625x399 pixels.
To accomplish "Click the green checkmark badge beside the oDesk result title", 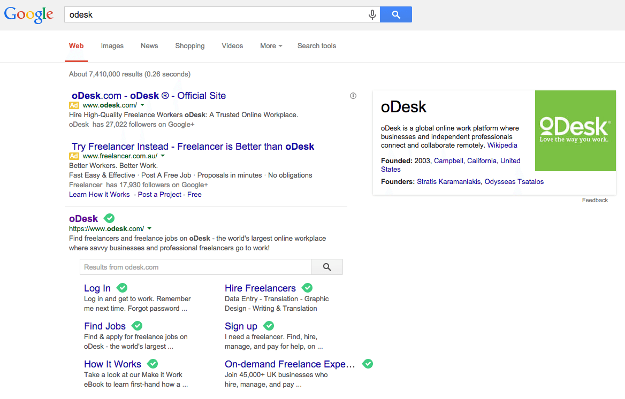I will click(x=109, y=218).
